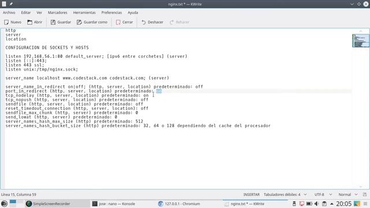Open the Marcadores menu
This screenshot has height=208, width=370.
click(x=57, y=13)
